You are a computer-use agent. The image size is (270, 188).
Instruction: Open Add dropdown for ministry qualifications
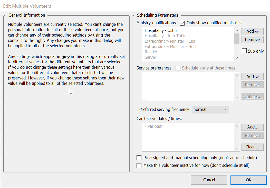(x=252, y=31)
